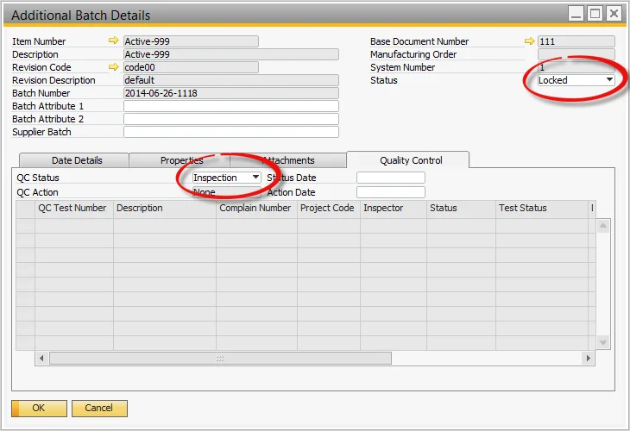Switch to the Properties tab
This screenshot has height=431, width=630.
coord(180,160)
